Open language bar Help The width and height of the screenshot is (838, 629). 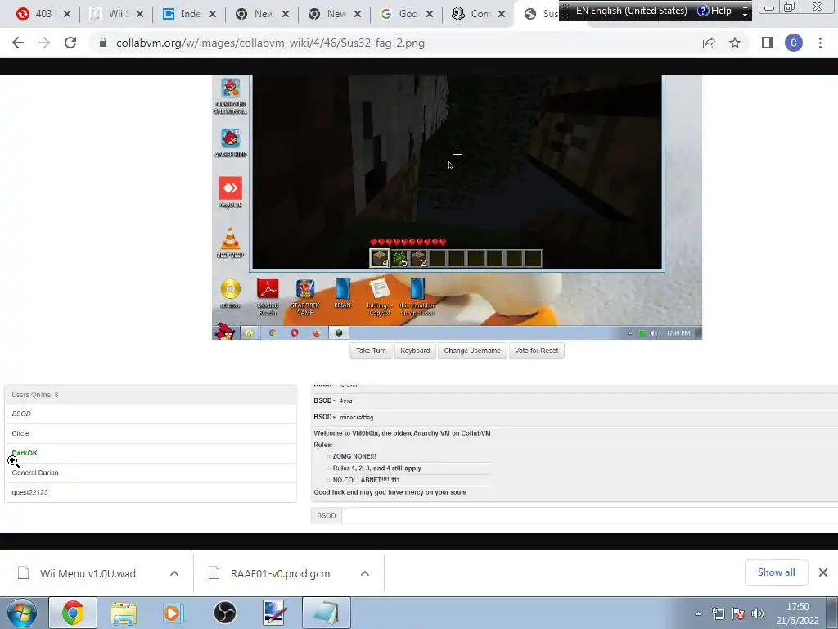coord(714,10)
